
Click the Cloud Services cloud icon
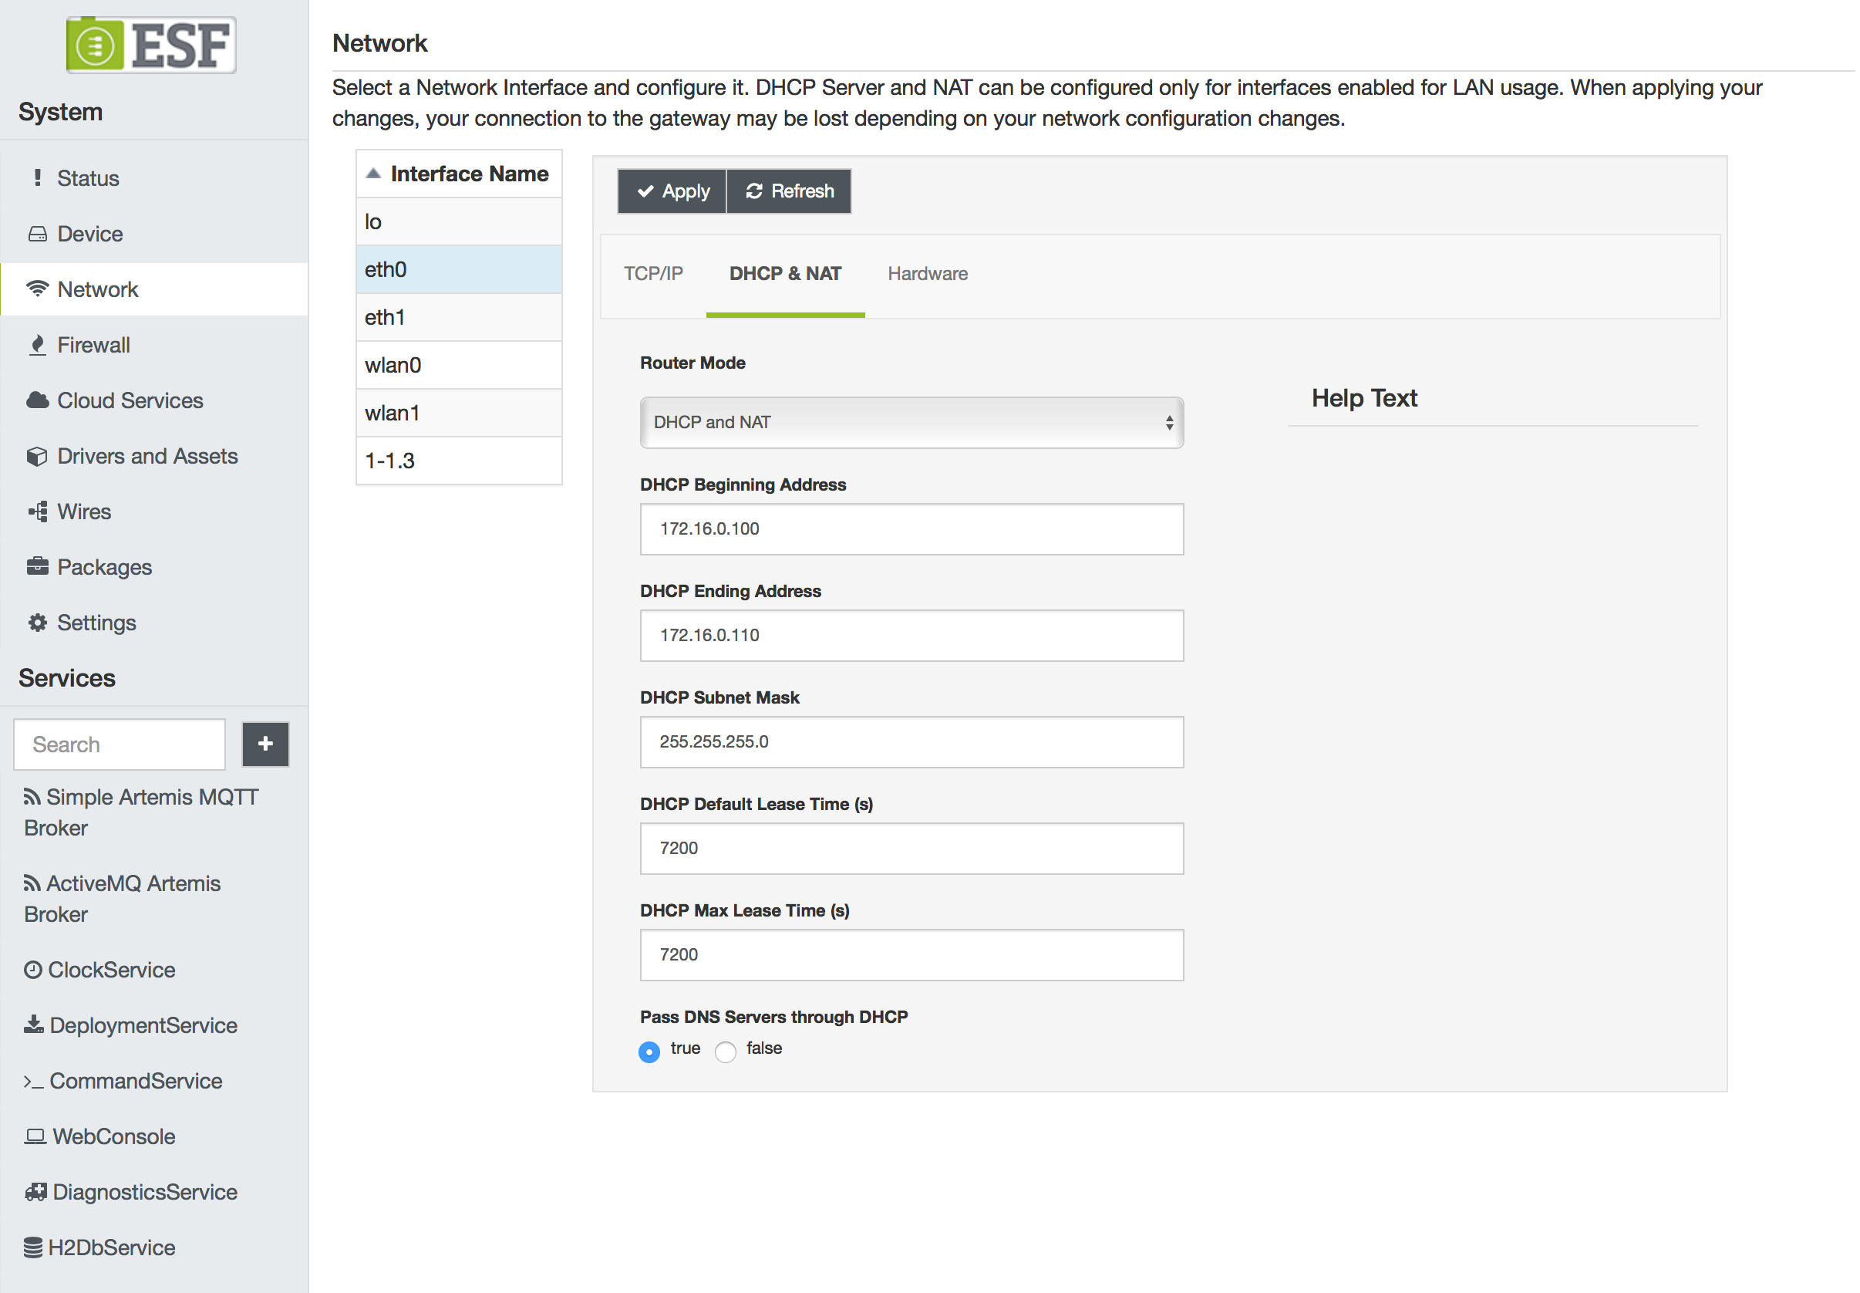tap(37, 400)
